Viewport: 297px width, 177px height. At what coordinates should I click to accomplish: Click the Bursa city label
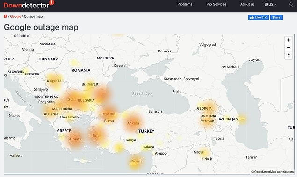coord(109,121)
